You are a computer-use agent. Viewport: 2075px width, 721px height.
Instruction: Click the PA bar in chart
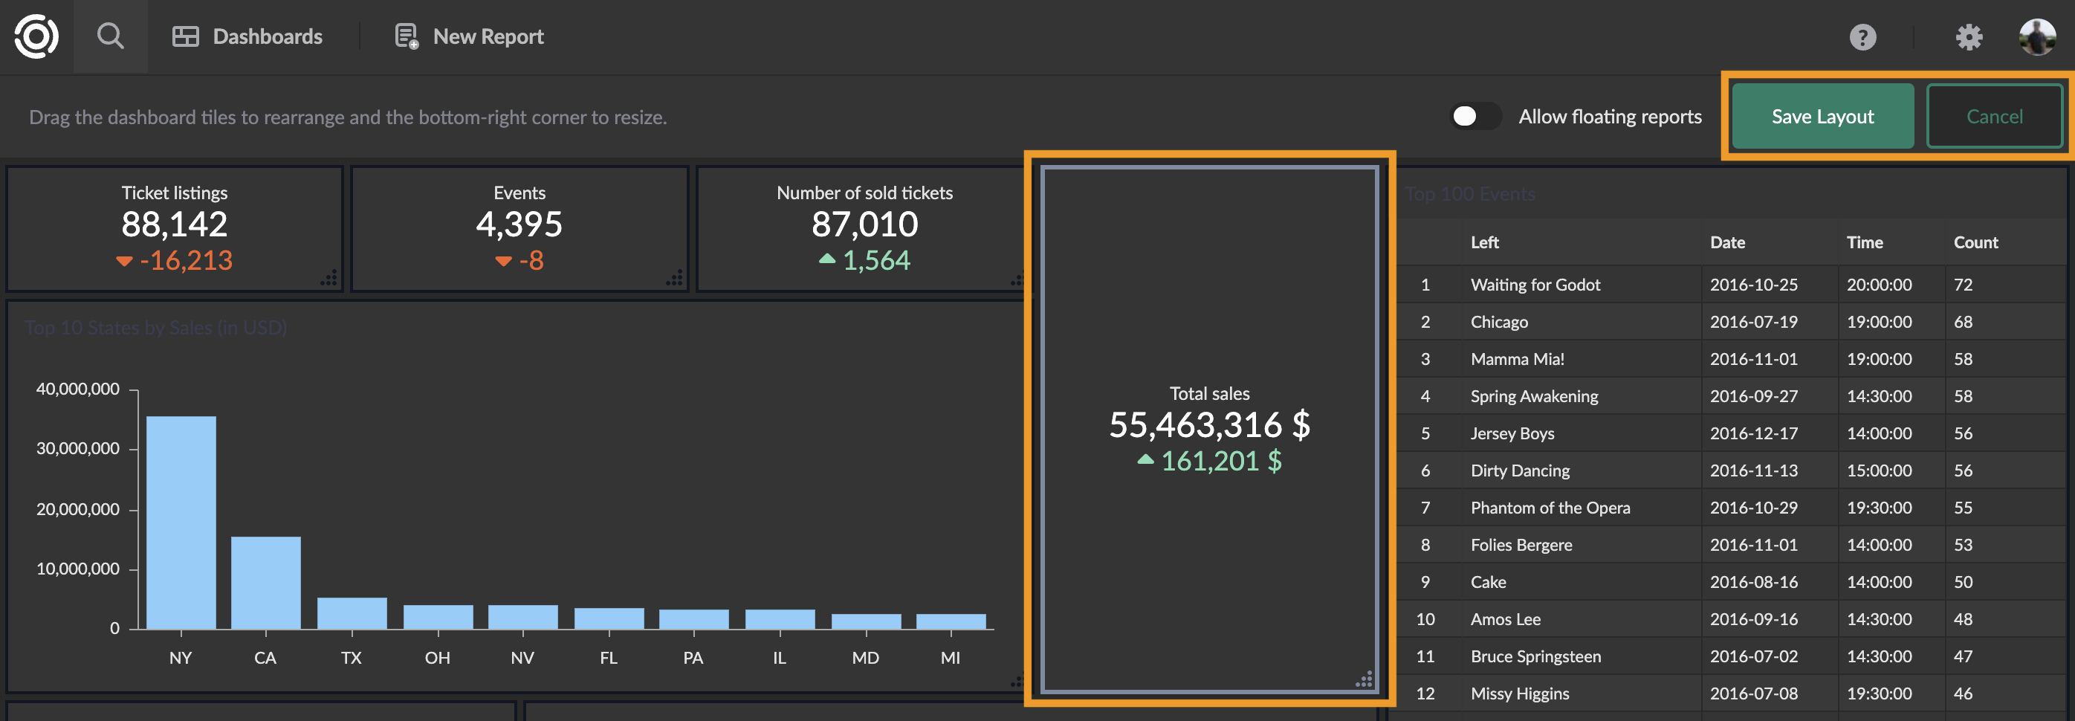tap(693, 618)
